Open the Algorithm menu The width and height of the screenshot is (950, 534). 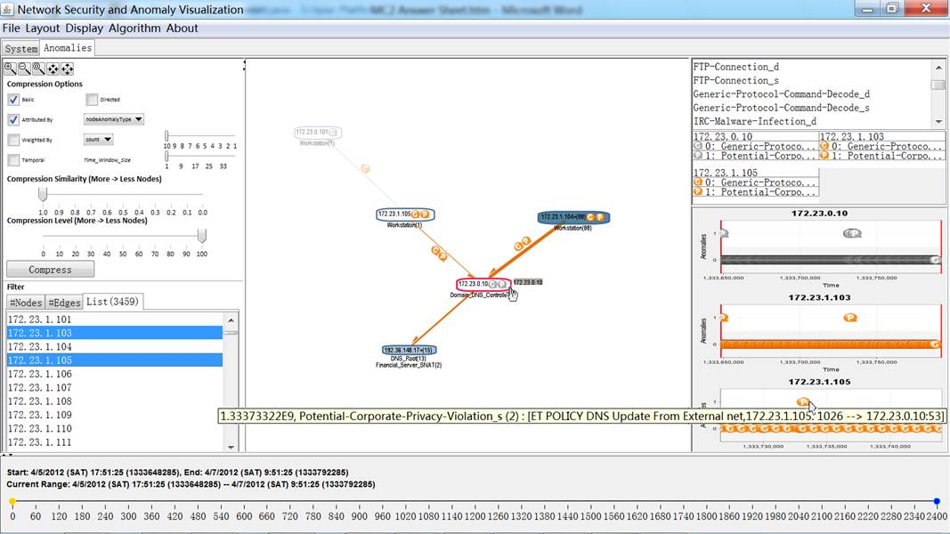(x=134, y=28)
